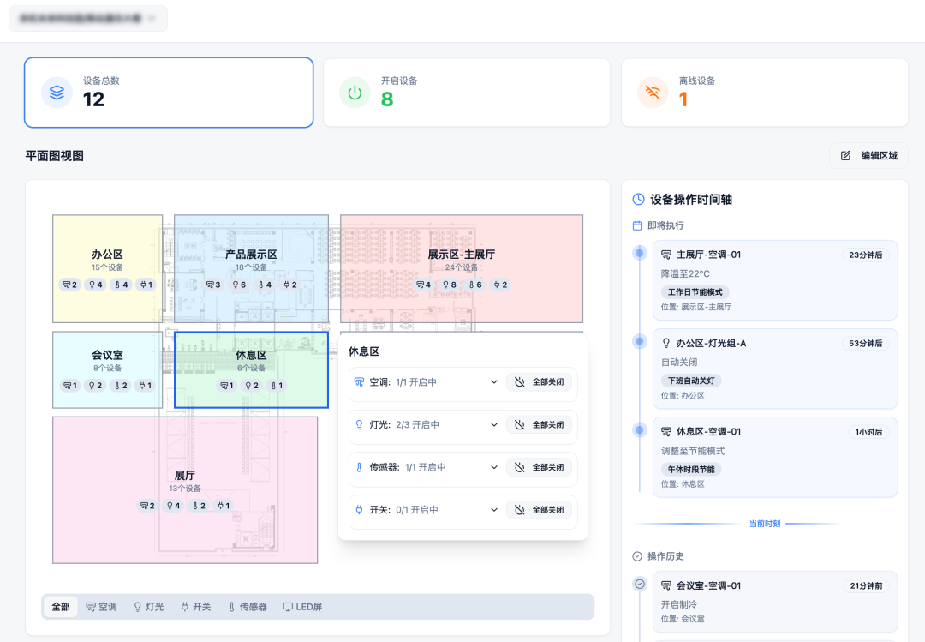This screenshot has height=642, width=925.
Task: Turn off all 传感器 with 全部关闭
Action: coord(540,467)
